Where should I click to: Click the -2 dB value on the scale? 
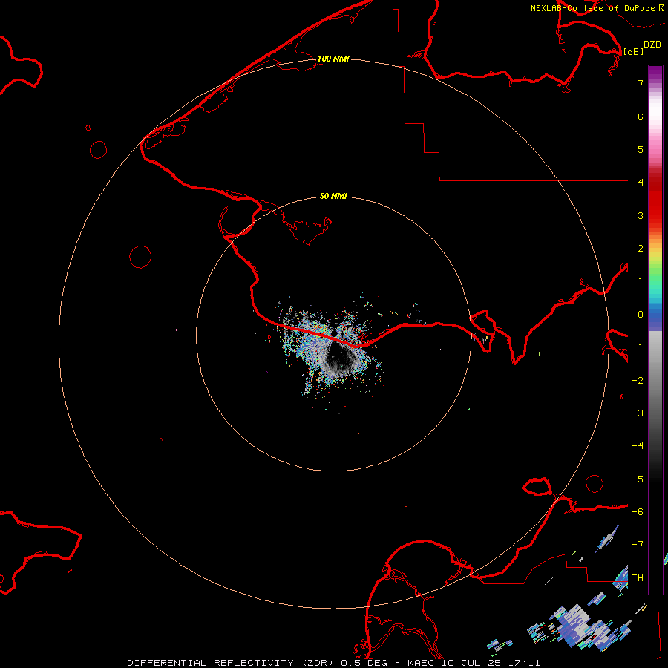[x=638, y=381]
